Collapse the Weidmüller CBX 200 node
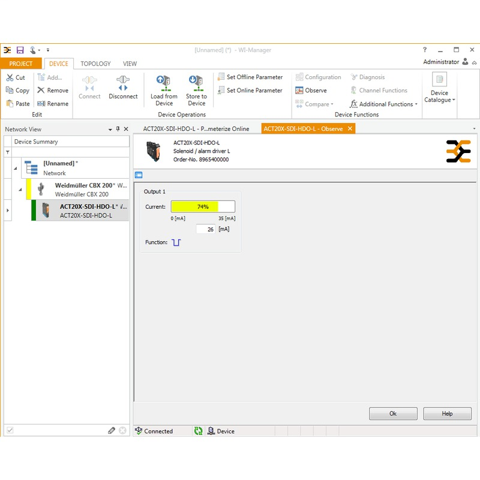The height and width of the screenshot is (480, 480). [20, 190]
